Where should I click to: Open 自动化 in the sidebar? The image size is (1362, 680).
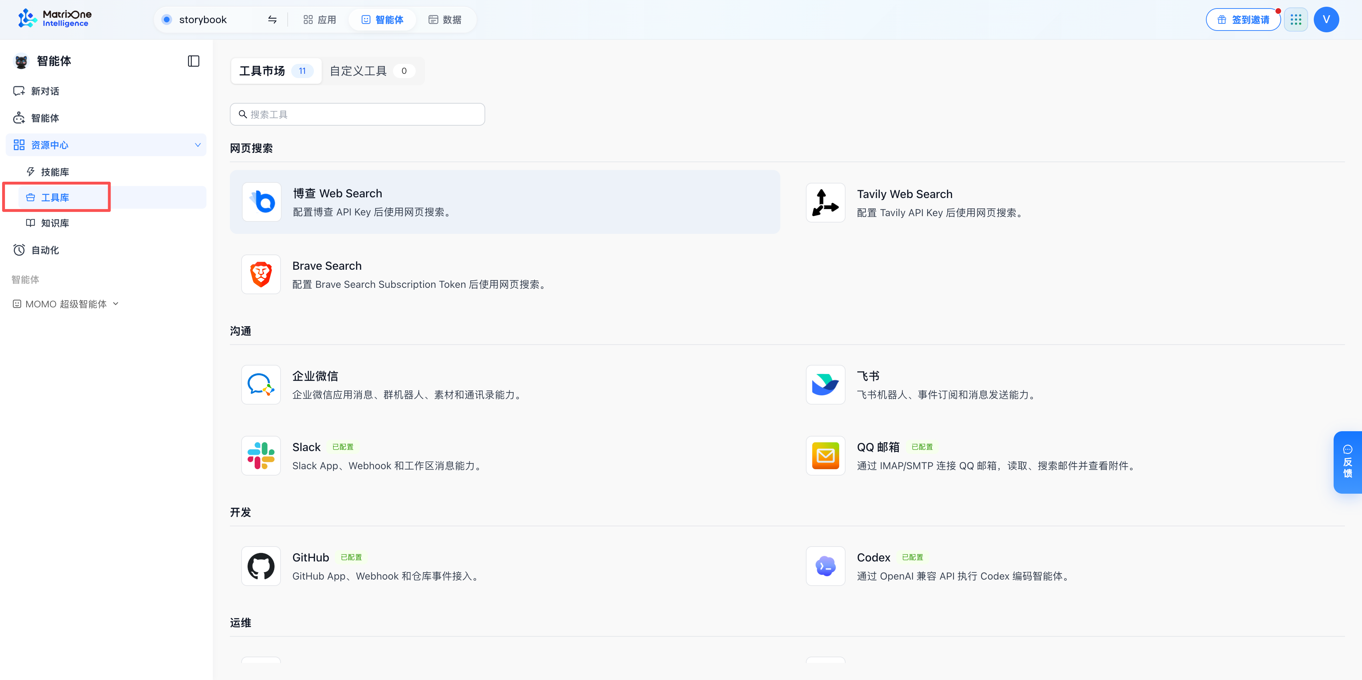pos(106,250)
